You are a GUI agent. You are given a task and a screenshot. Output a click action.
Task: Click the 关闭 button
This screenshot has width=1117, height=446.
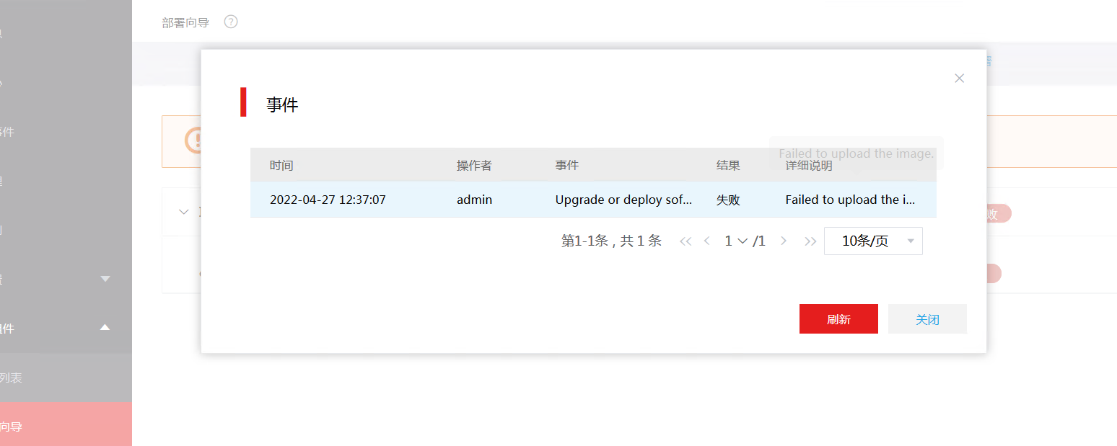tap(927, 319)
